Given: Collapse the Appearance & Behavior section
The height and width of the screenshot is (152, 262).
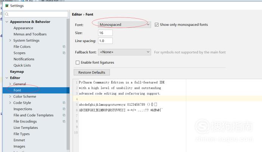Looking at the screenshot, I should tap(7, 22).
